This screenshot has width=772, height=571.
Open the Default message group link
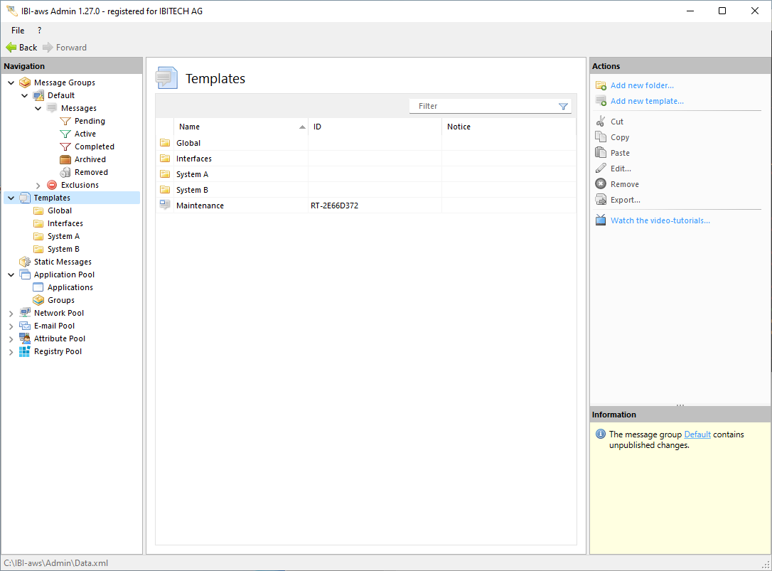[697, 434]
